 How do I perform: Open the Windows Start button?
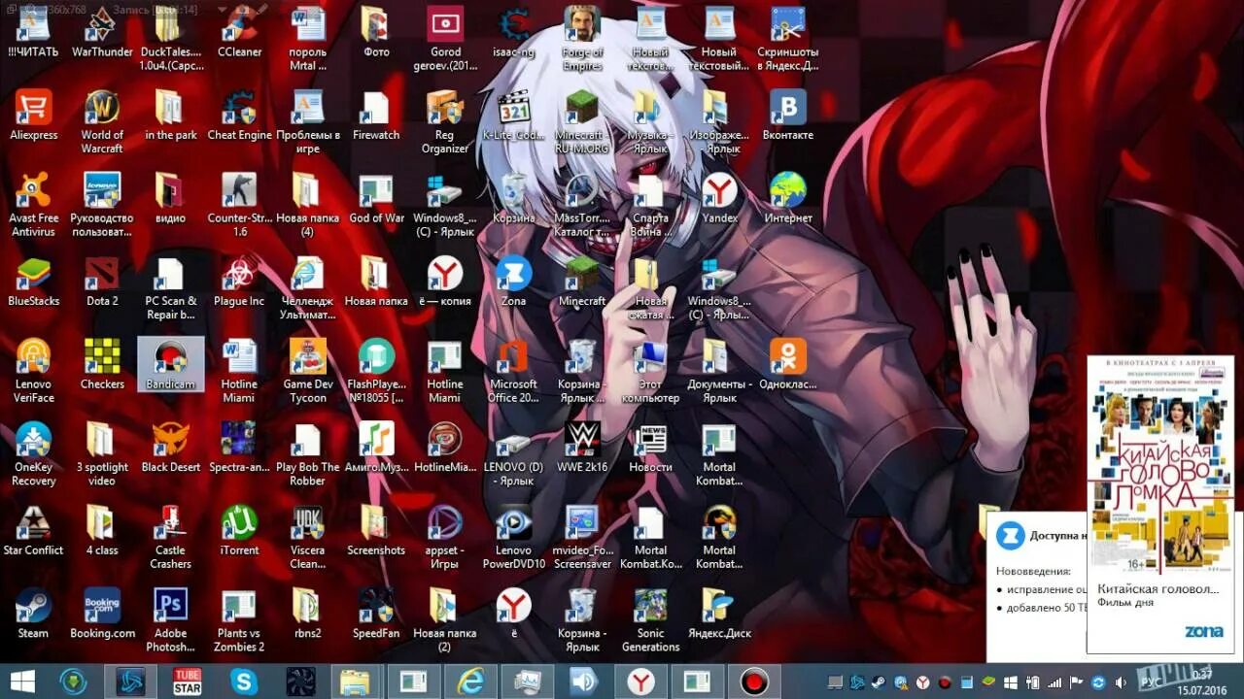click(21, 682)
